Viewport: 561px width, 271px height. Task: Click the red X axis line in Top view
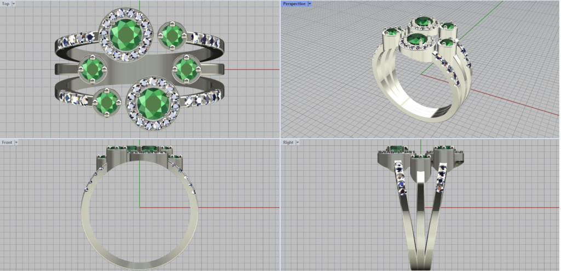point(252,70)
